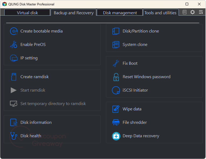The height and width of the screenshot is (159, 206).
Task: Open the log list icon in toolbar
Action: click(184, 12)
